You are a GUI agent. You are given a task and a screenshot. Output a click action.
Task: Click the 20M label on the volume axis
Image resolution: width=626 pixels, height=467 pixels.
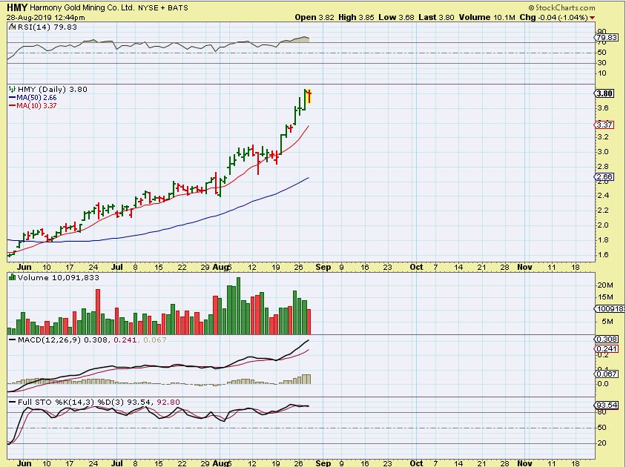[x=605, y=285]
